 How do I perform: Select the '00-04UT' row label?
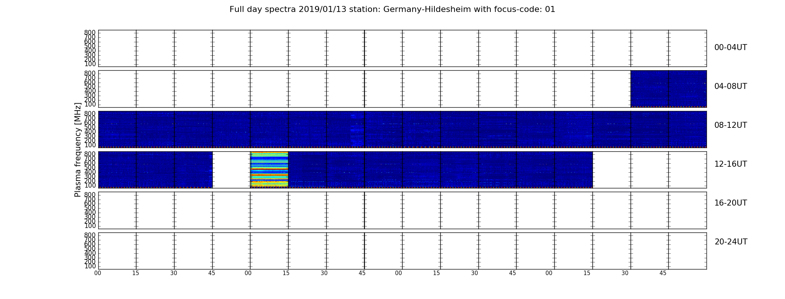click(x=730, y=47)
